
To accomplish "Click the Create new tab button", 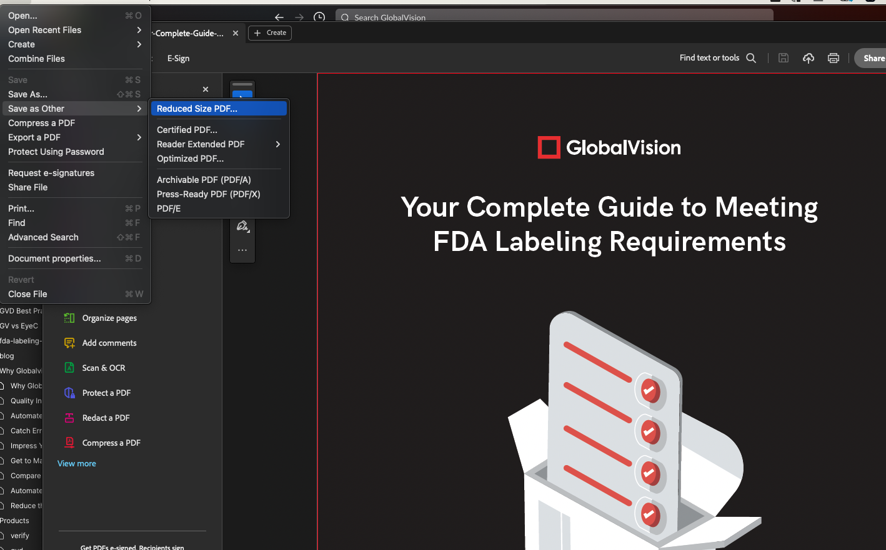I will tap(270, 33).
